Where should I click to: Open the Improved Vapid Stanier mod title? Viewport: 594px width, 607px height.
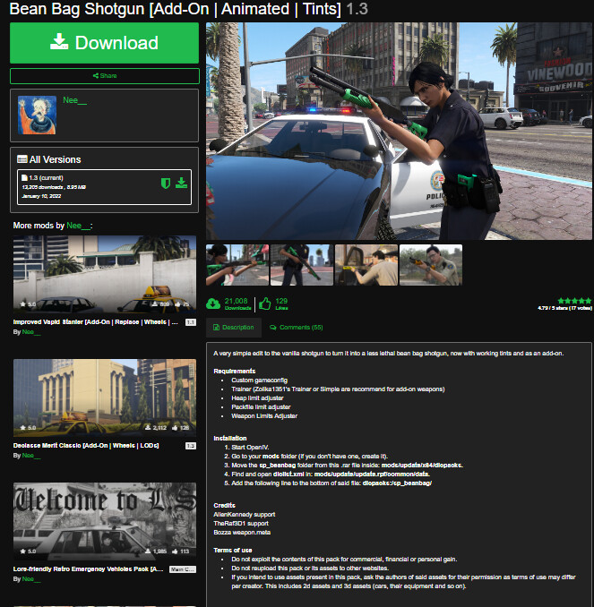[95, 322]
